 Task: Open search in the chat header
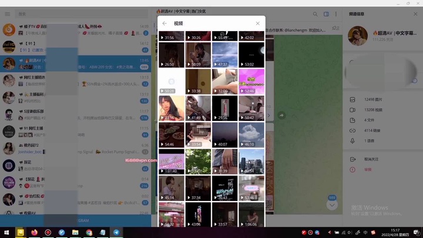(x=314, y=14)
